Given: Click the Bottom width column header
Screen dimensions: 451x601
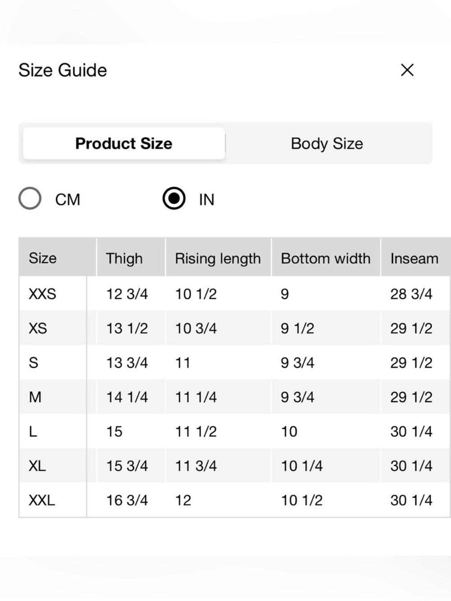Looking at the screenshot, I should click(x=326, y=257).
